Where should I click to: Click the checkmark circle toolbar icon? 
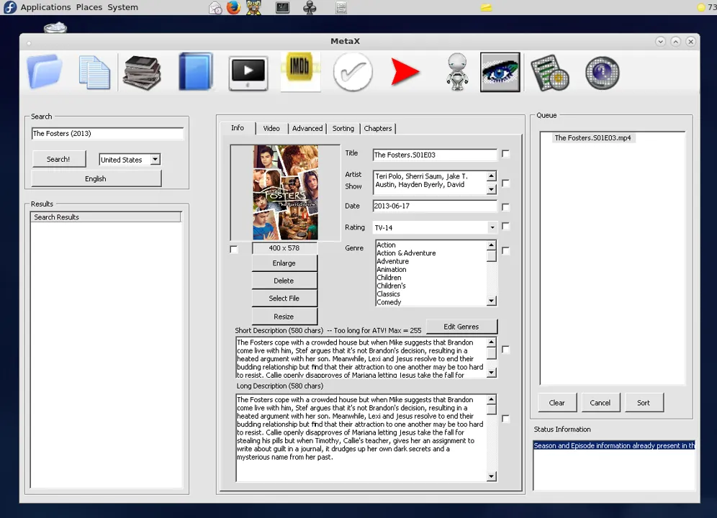[353, 72]
